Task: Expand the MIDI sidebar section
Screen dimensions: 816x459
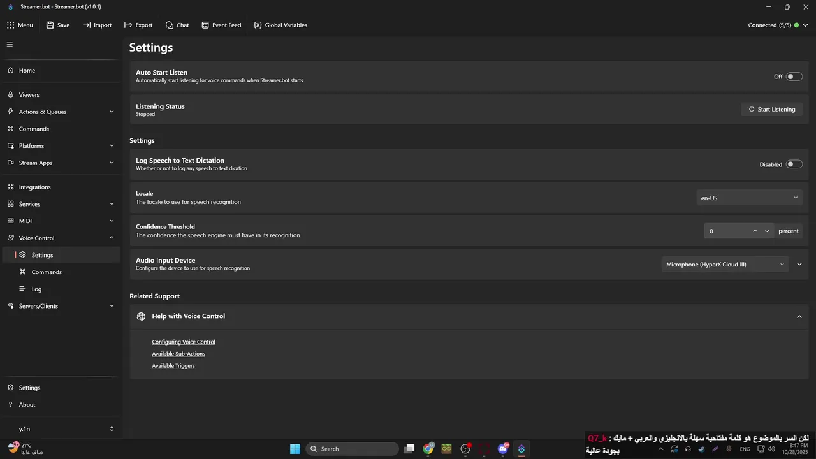Action: tap(60, 221)
